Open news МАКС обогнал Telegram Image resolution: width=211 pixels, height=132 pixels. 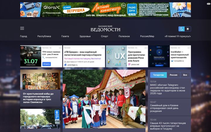(167, 89)
